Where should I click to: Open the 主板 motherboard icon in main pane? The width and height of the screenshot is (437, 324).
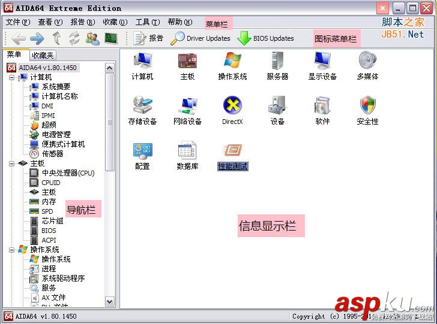tap(187, 66)
